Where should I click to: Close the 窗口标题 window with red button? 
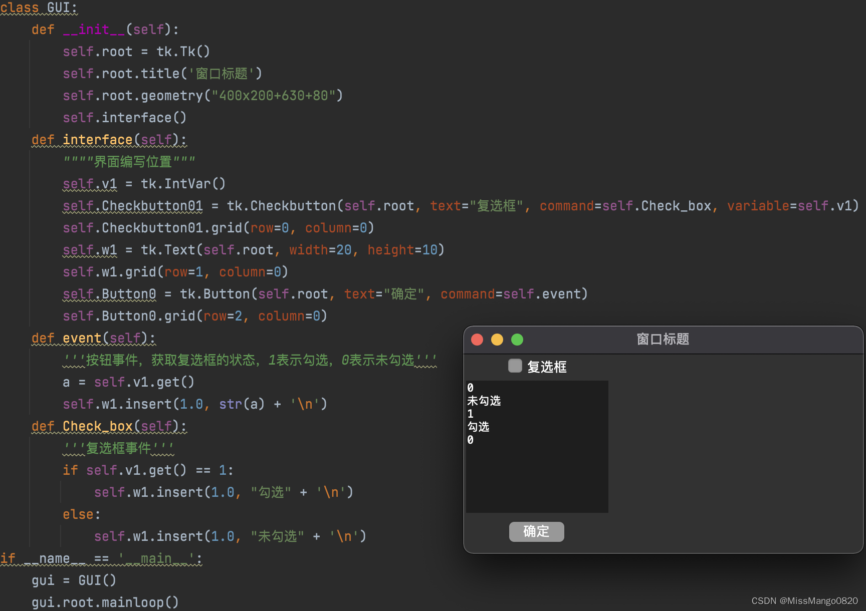coord(477,340)
